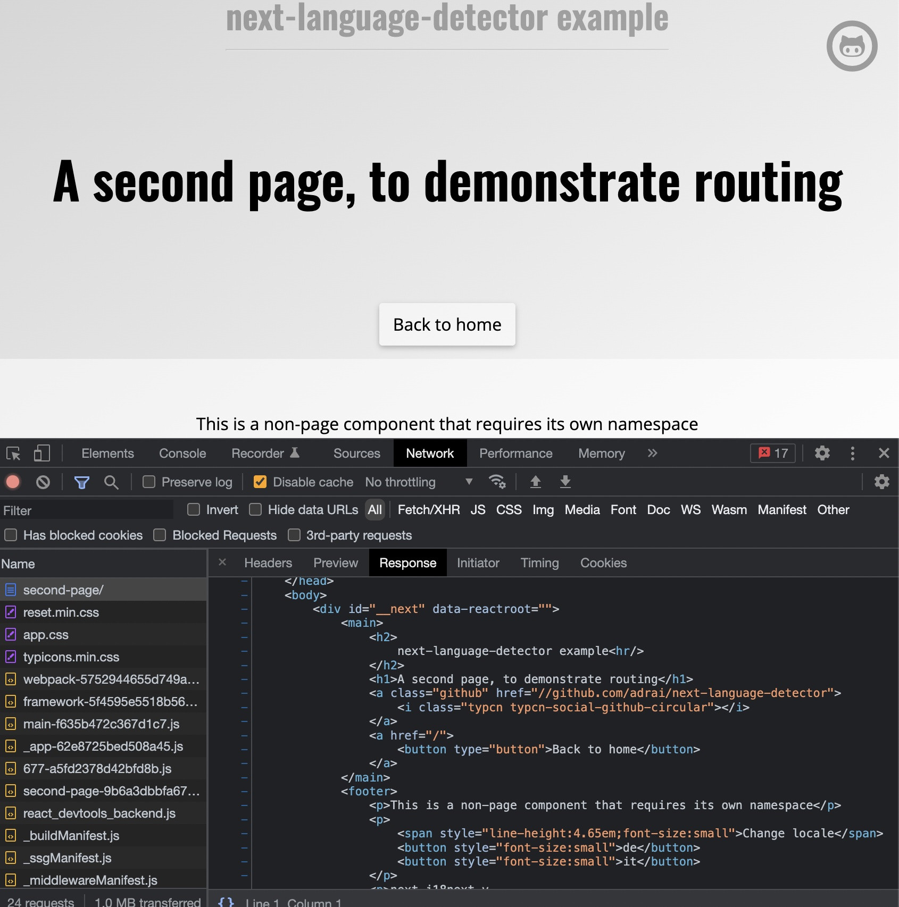
Task: Toggle the network filter funnel icon
Action: [81, 482]
